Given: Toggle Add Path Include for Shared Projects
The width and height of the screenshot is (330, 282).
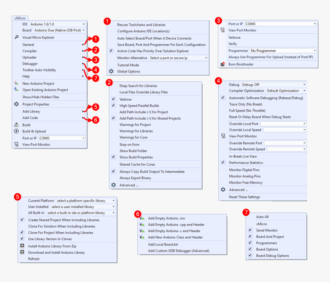Looking at the screenshot, I should pos(114,118).
